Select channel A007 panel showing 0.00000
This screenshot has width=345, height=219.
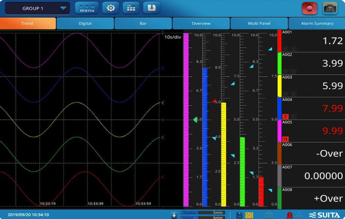click(311, 176)
